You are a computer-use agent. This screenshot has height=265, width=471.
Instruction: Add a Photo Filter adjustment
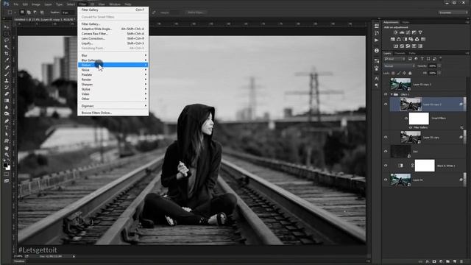(x=411, y=39)
